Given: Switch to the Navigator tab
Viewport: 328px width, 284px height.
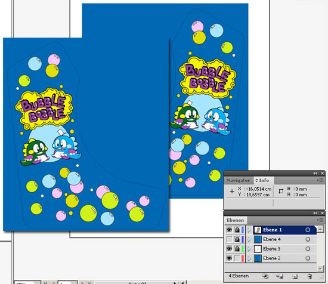Looking at the screenshot, I should pyautogui.click(x=239, y=180).
